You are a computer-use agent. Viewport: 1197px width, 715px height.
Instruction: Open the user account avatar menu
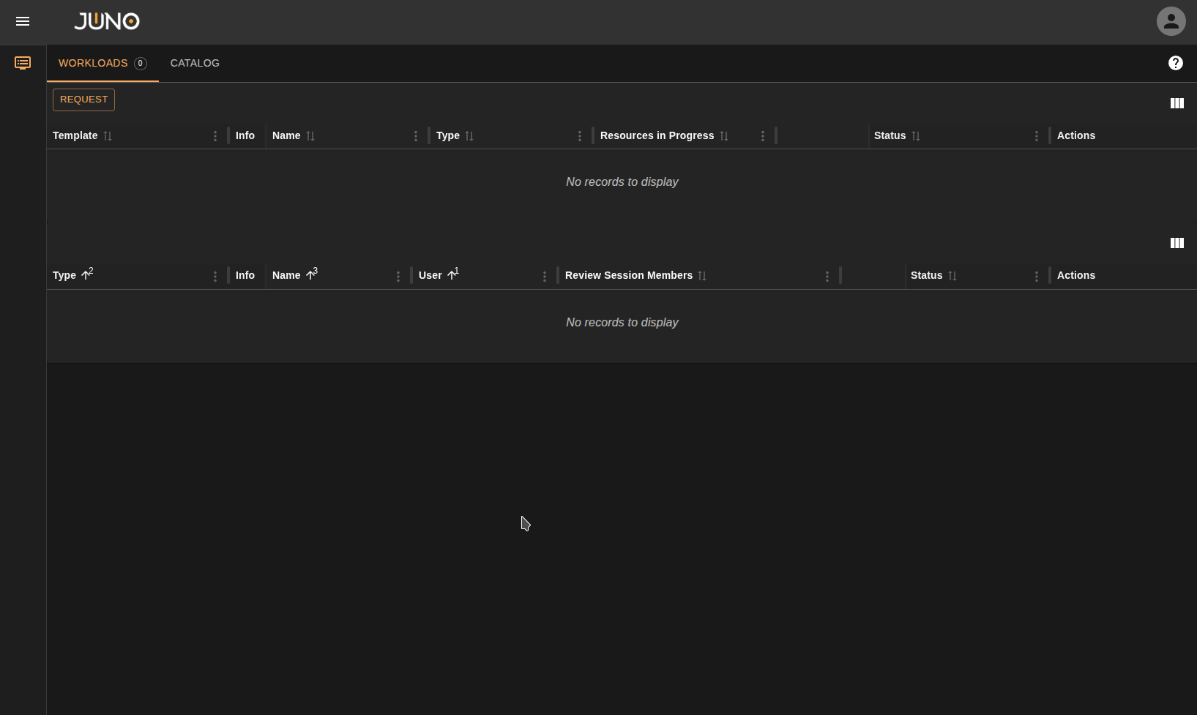tap(1171, 21)
